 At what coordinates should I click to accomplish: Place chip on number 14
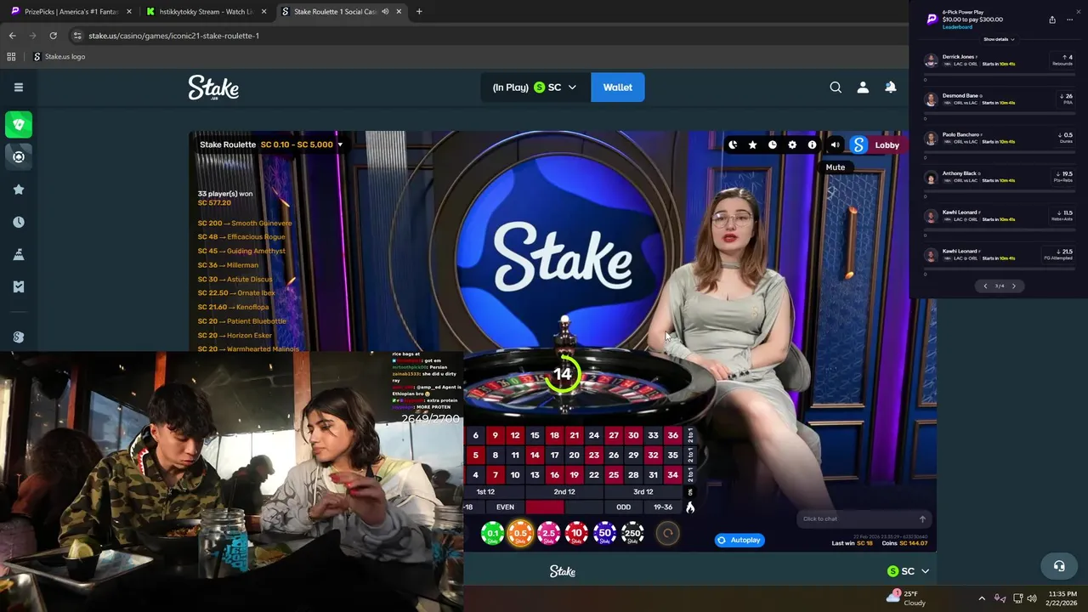[535, 455]
